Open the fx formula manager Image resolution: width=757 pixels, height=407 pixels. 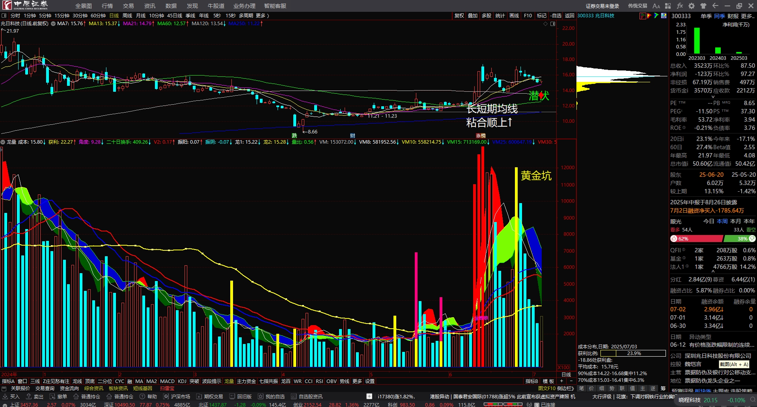point(680,6)
